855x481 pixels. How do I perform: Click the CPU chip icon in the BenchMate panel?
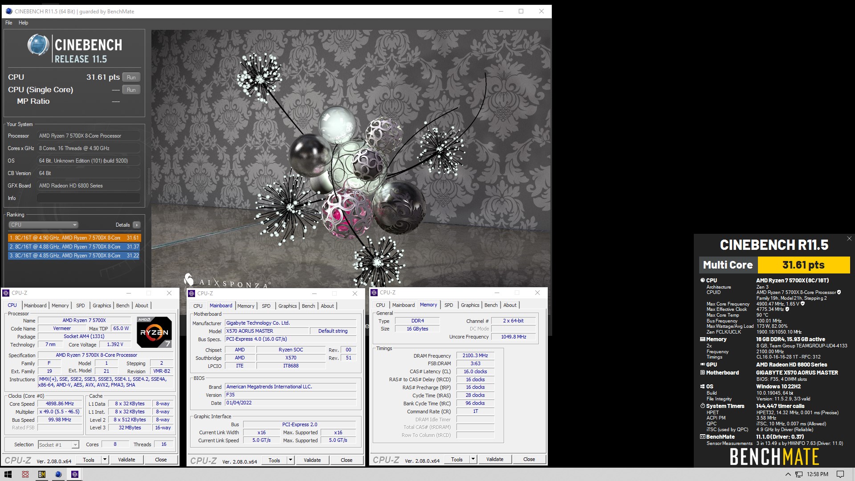tap(703, 280)
